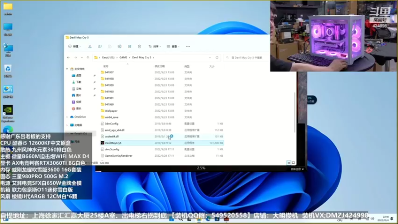Sort by the Date modified (修改日期) column

tap(160, 66)
